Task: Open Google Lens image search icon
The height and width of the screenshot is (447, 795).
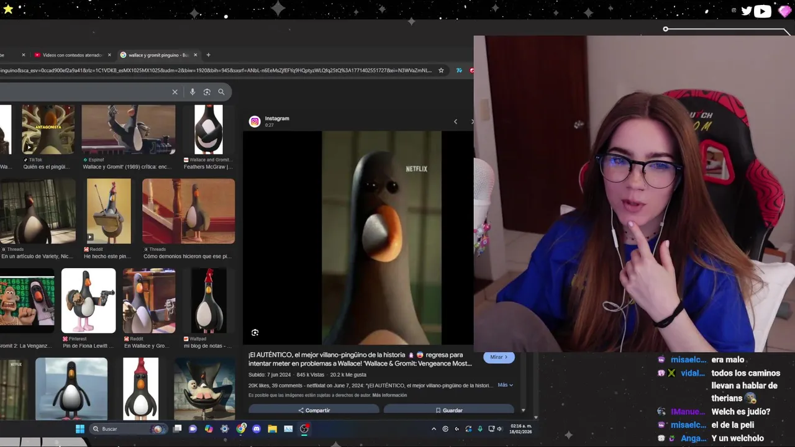Action: [x=207, y=92]
